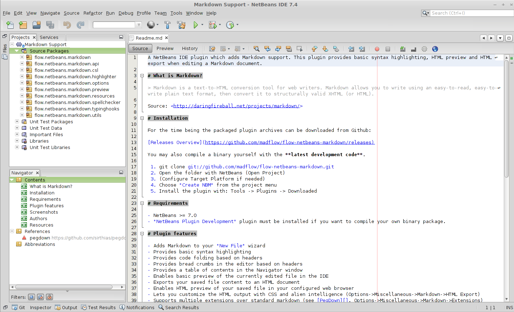The width and height of the screenshot is (514, 312).
Task: Click the Previous Bookmark icon
Action: coord(314,49)
